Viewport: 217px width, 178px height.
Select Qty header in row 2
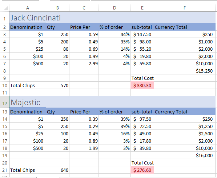57,27
